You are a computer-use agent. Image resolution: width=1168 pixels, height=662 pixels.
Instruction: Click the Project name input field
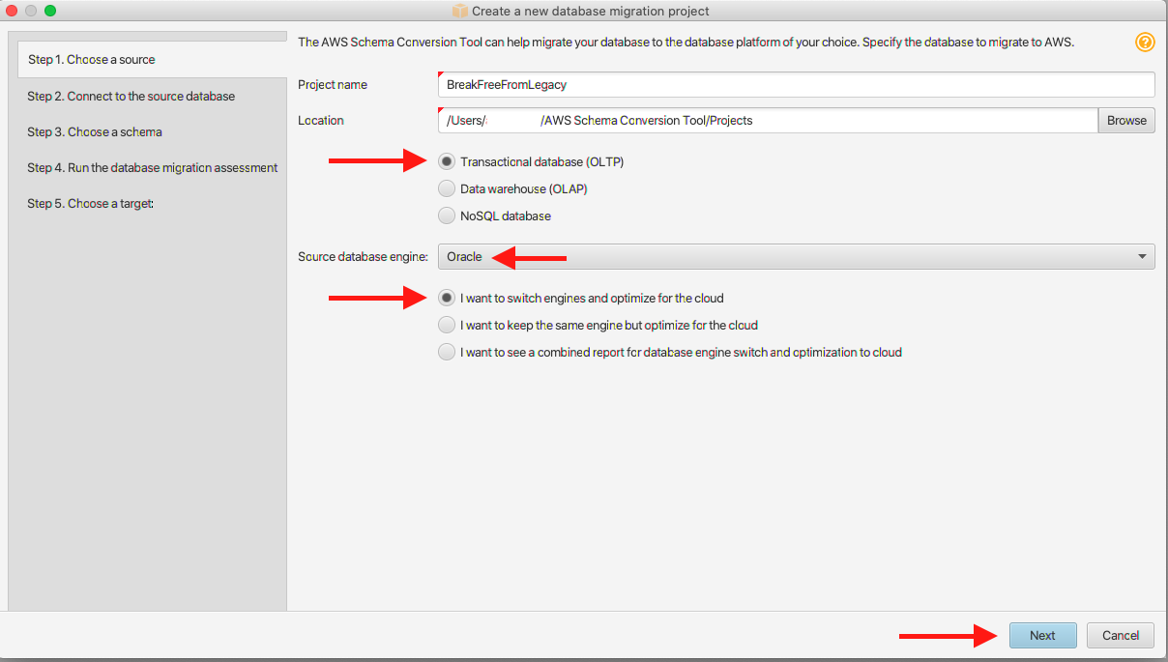797,84
